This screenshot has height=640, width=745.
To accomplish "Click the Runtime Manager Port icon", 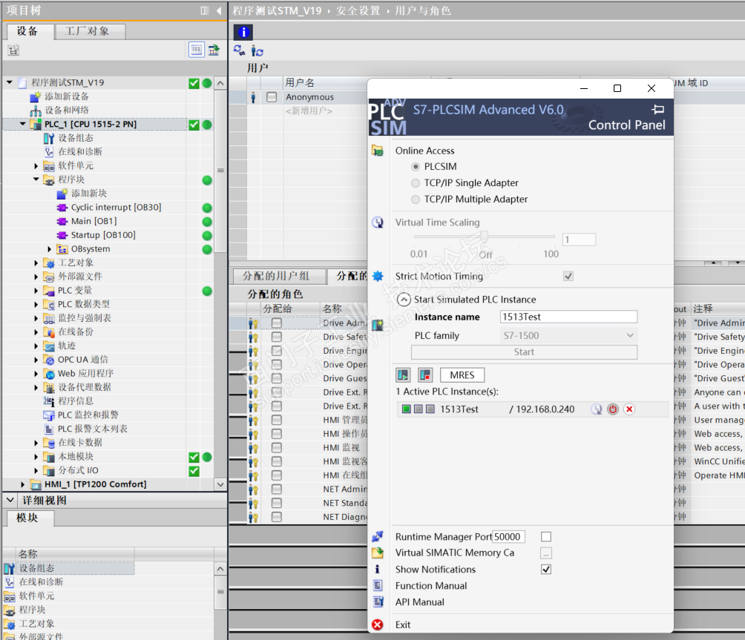I will (x=378, y=536).
